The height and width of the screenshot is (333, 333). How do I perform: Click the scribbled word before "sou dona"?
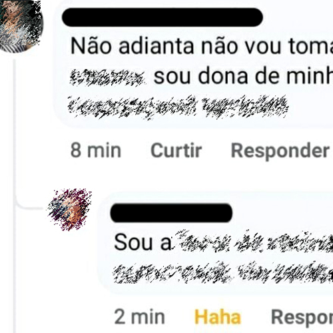(x=107, y=77)
